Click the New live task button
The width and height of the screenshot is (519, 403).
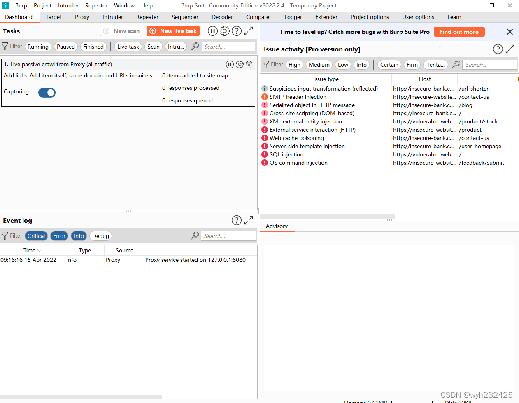(173, 31)
